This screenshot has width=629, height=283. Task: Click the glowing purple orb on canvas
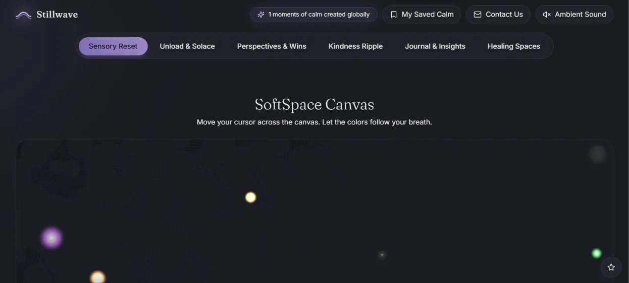(51, 238)
